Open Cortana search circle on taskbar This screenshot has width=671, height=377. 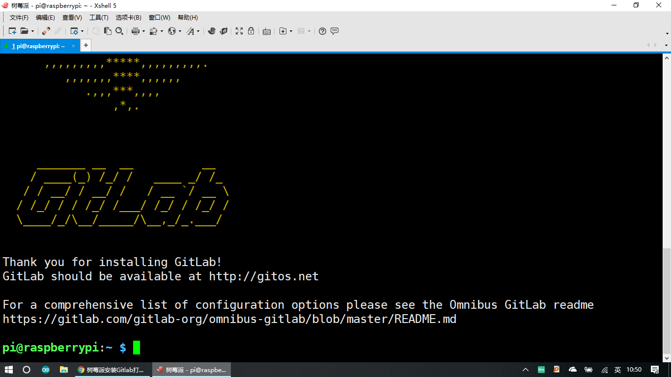(x=27, y=370)
